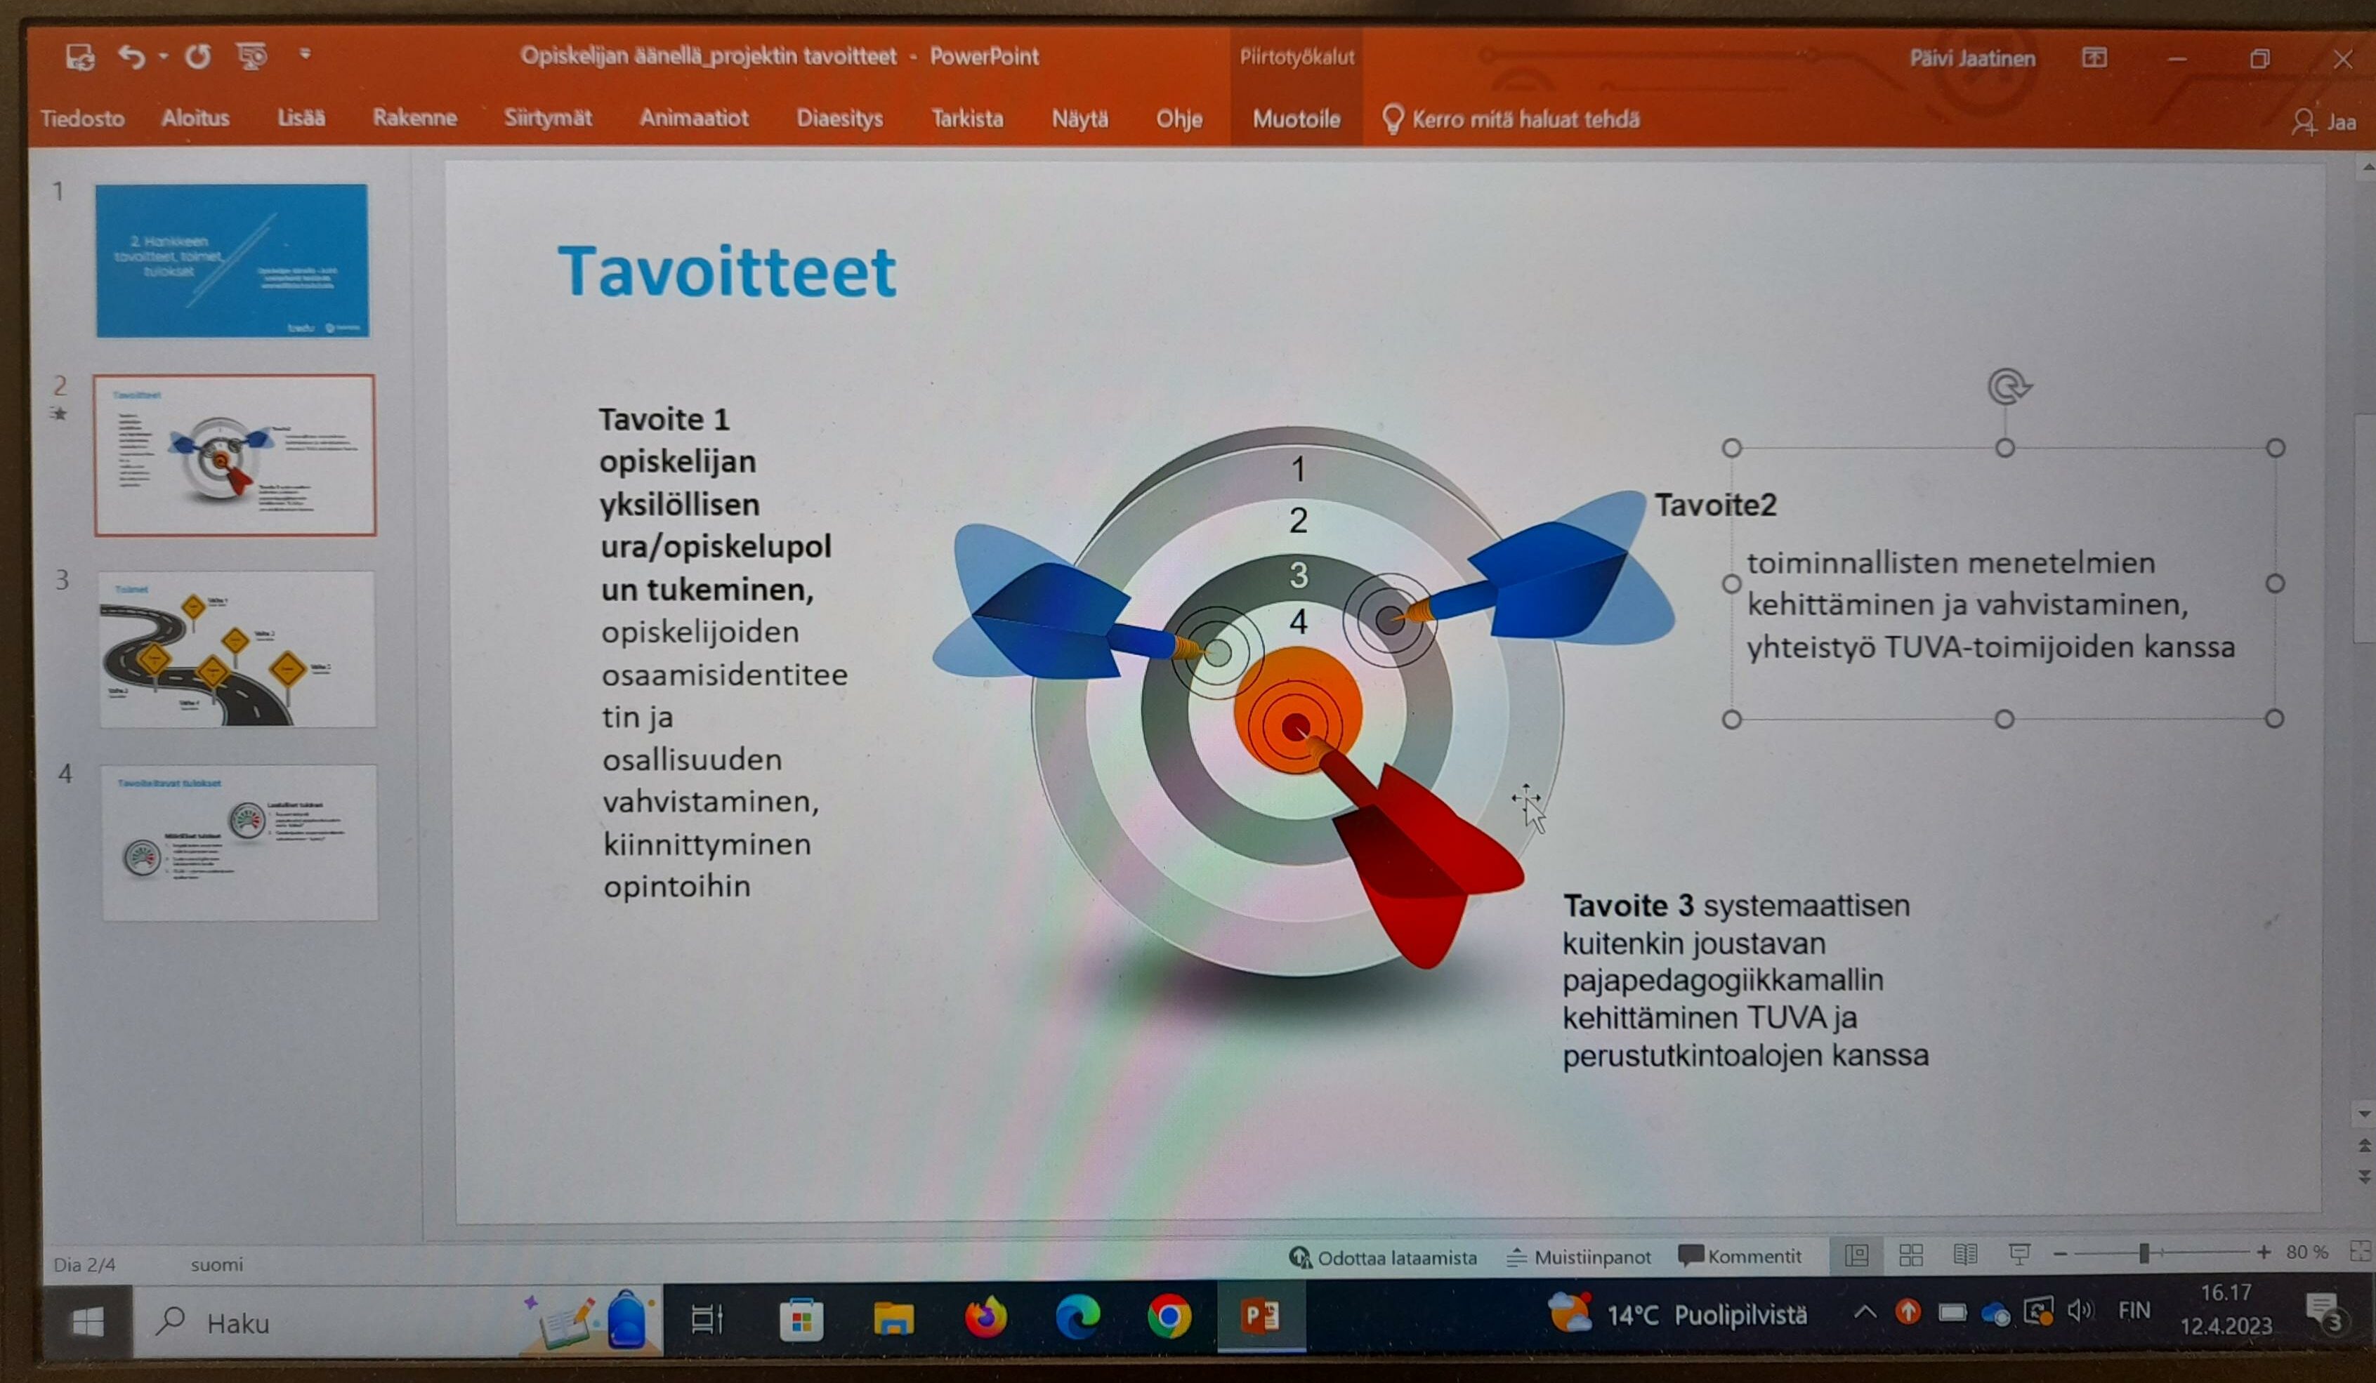
Task: Open Task View on the taskbar
Action: (707, 1319)
